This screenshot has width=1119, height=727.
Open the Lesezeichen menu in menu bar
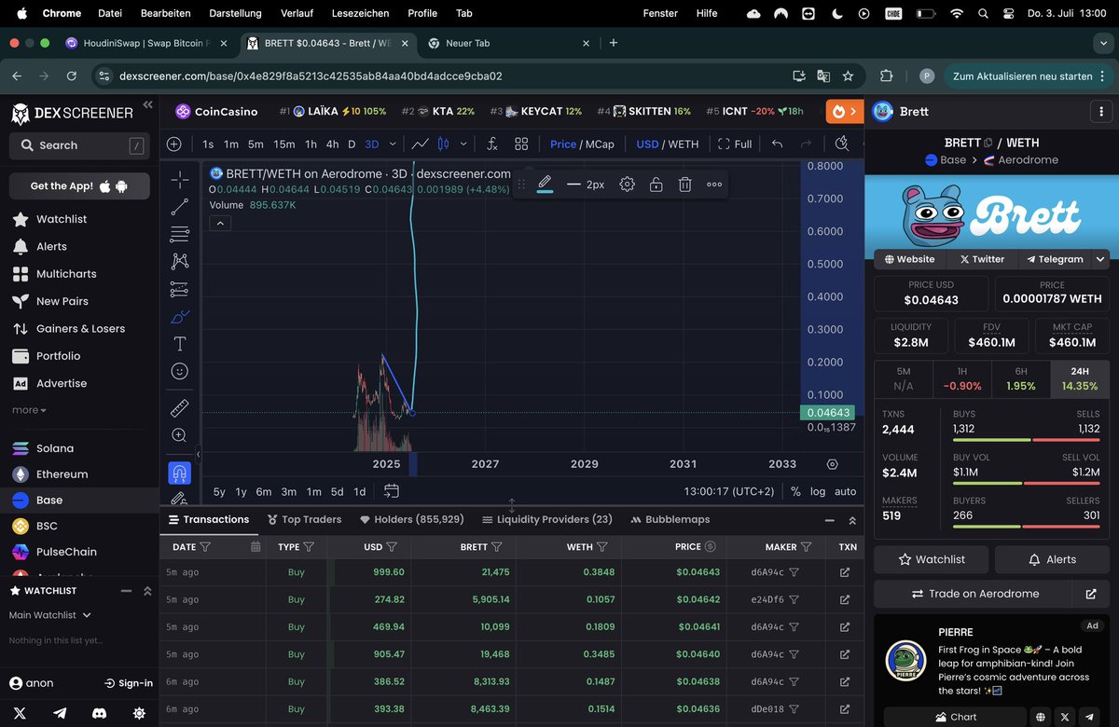tap(361, 13)
